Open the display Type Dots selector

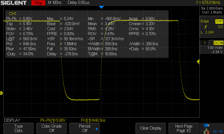[19, 128]
